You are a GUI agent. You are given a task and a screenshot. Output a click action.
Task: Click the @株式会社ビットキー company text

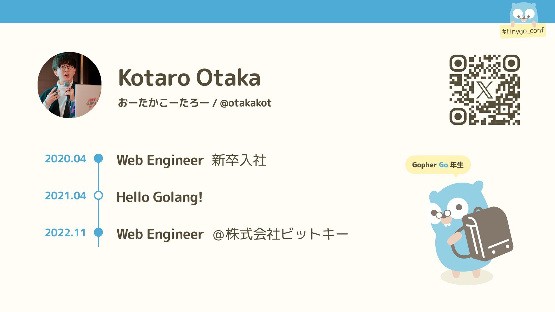tap(280, 234)
